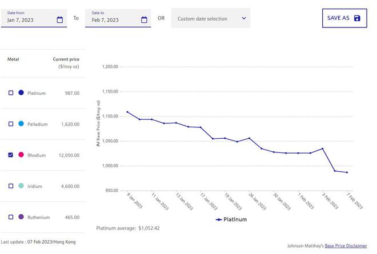Viewport: 377px width, 254px height.
Task: Click the purple Ruthenium color dot
Action: pos(21,217)
